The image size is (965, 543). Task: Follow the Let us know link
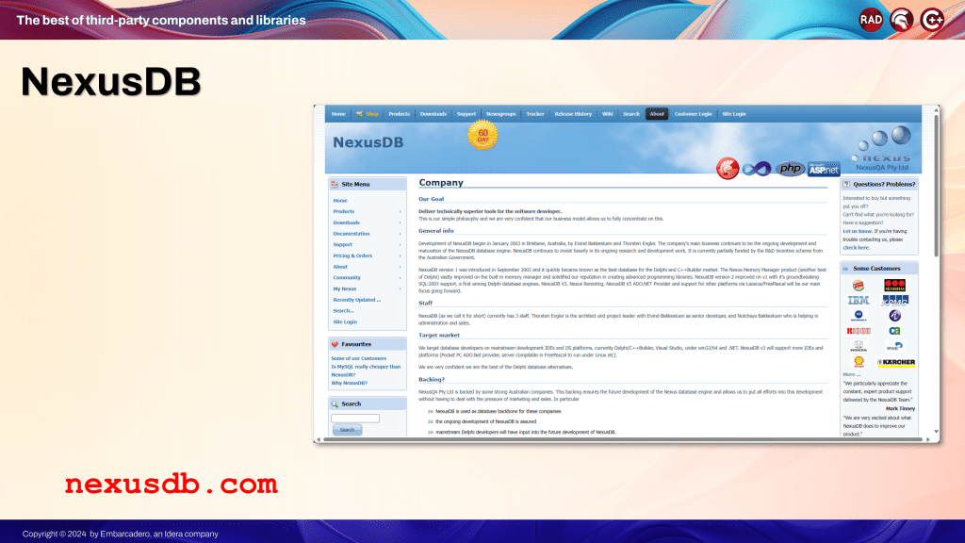858,232
